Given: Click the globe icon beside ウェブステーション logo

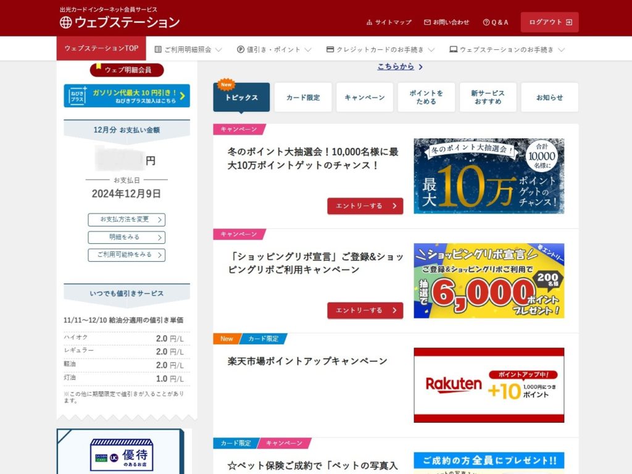Looking at the screenshot, I should coord(65,23).
